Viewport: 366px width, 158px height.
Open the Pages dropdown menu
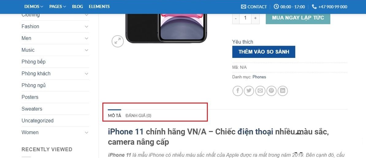point(58,6)
